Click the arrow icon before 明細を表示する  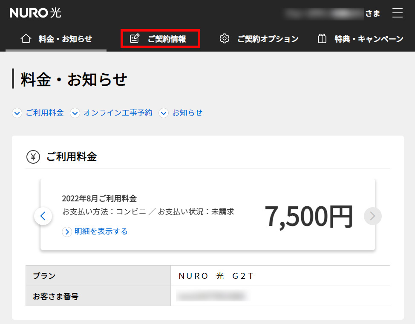coord(67,232)
